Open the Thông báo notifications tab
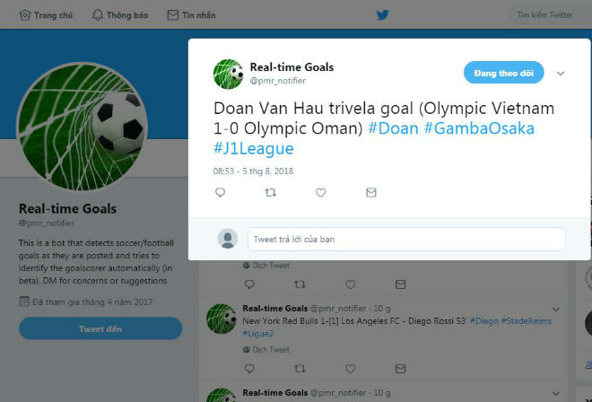This screenshot has height=402, width=592. (120, 15)
